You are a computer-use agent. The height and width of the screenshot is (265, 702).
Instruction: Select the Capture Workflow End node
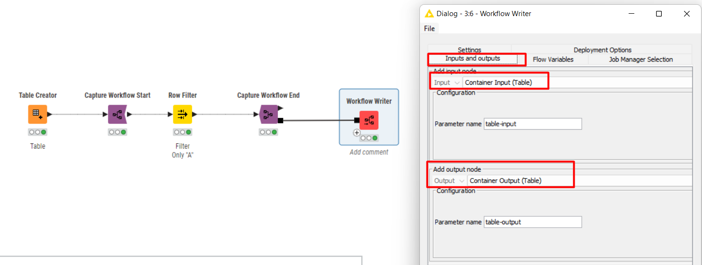coord(268,114)
